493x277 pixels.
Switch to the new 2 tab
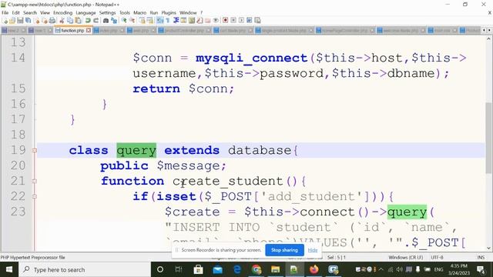click(x=13, y=31)
